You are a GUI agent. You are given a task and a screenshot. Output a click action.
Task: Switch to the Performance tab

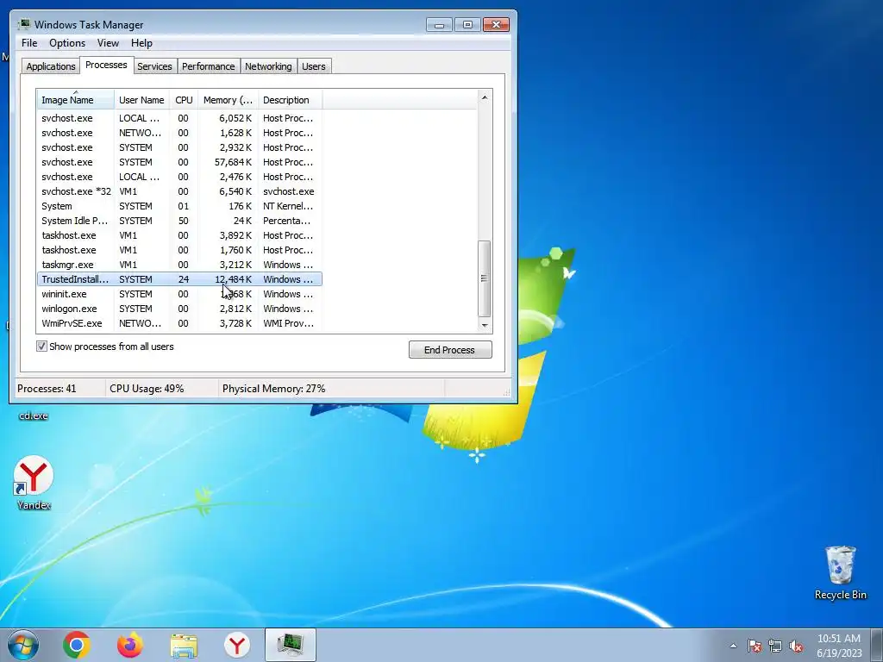(208, 66)
